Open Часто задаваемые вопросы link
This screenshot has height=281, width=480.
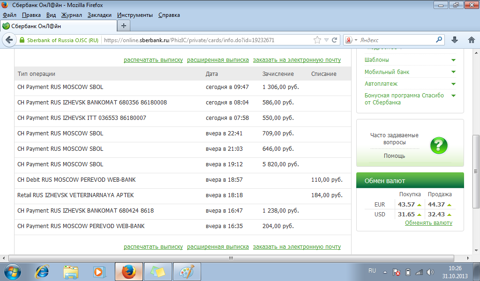[394, 139]
